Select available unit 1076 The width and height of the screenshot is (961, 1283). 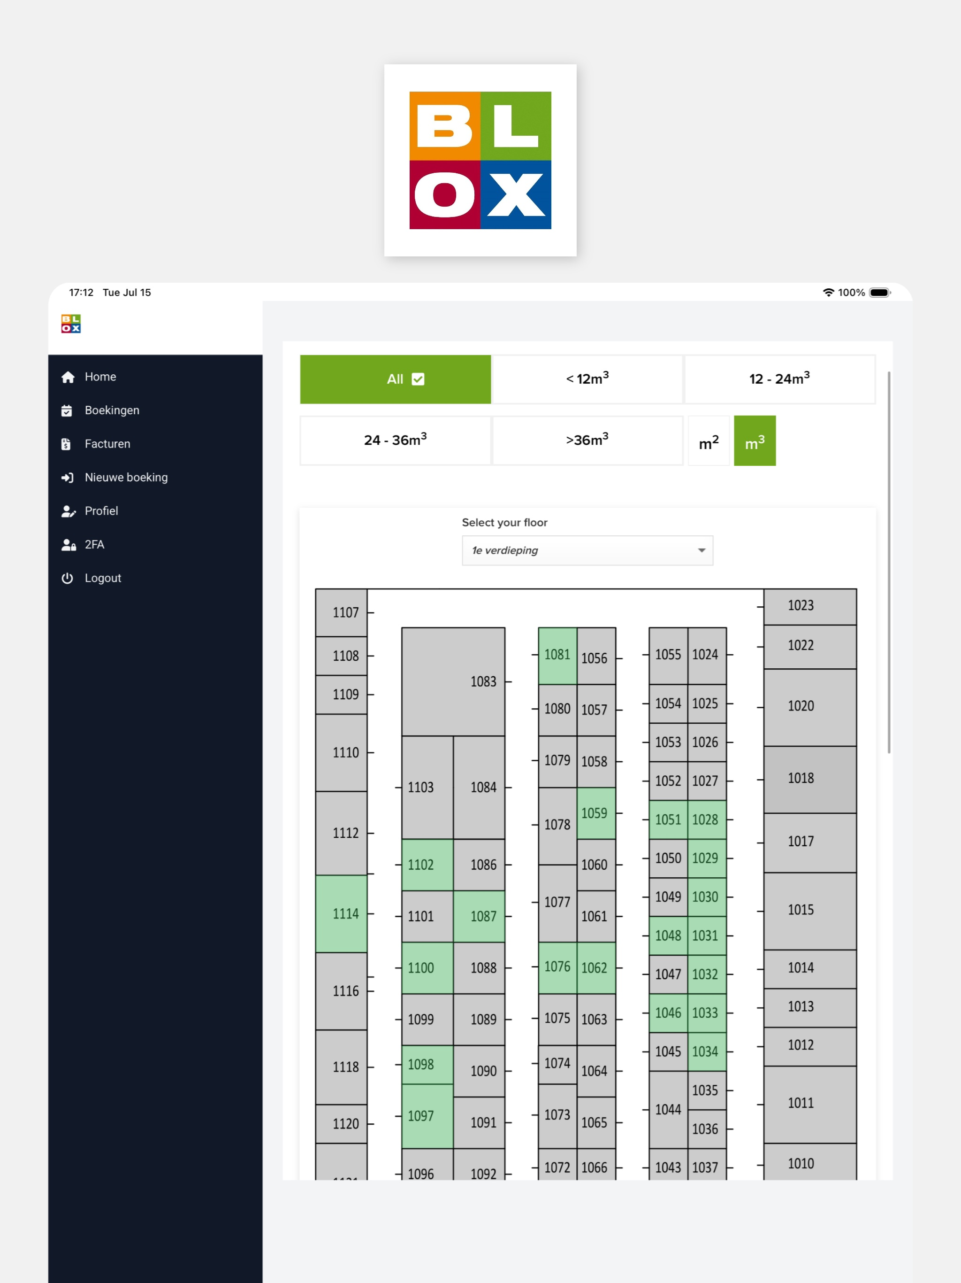(x=557, y=967)
